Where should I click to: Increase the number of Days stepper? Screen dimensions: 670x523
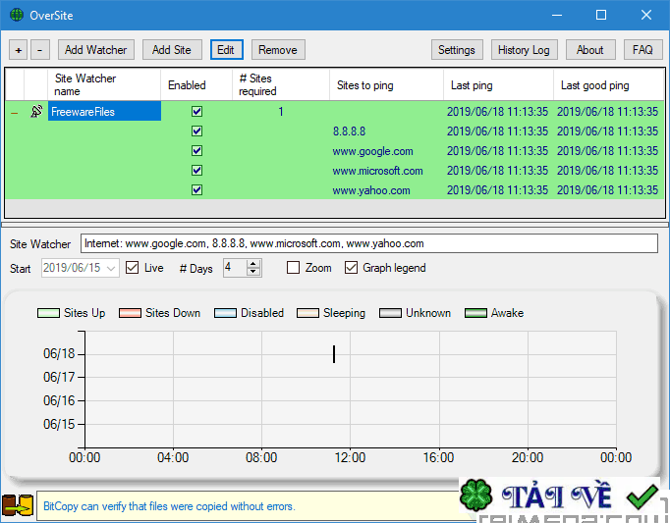[x=254, y=264]
